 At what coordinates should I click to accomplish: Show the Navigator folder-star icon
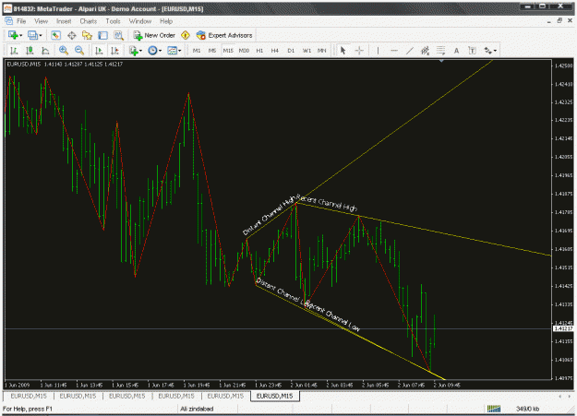point(87,35)
